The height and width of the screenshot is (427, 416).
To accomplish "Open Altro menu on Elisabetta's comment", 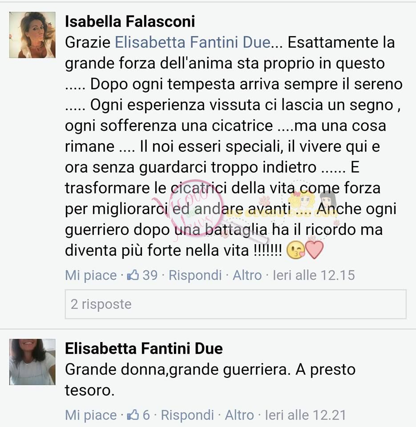I will [239, 415].
